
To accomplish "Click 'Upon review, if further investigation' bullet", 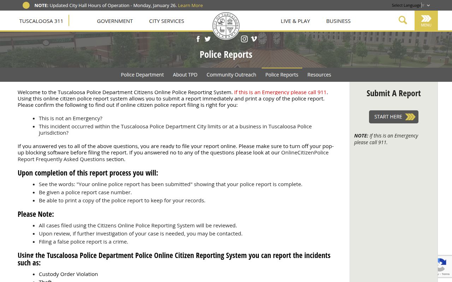I will click(x=141, y=234).
